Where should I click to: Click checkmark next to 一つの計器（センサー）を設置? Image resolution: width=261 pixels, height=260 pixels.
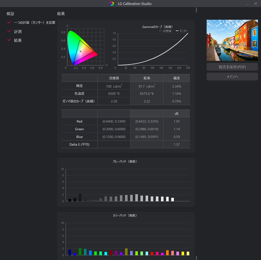[x=9, y=22]
